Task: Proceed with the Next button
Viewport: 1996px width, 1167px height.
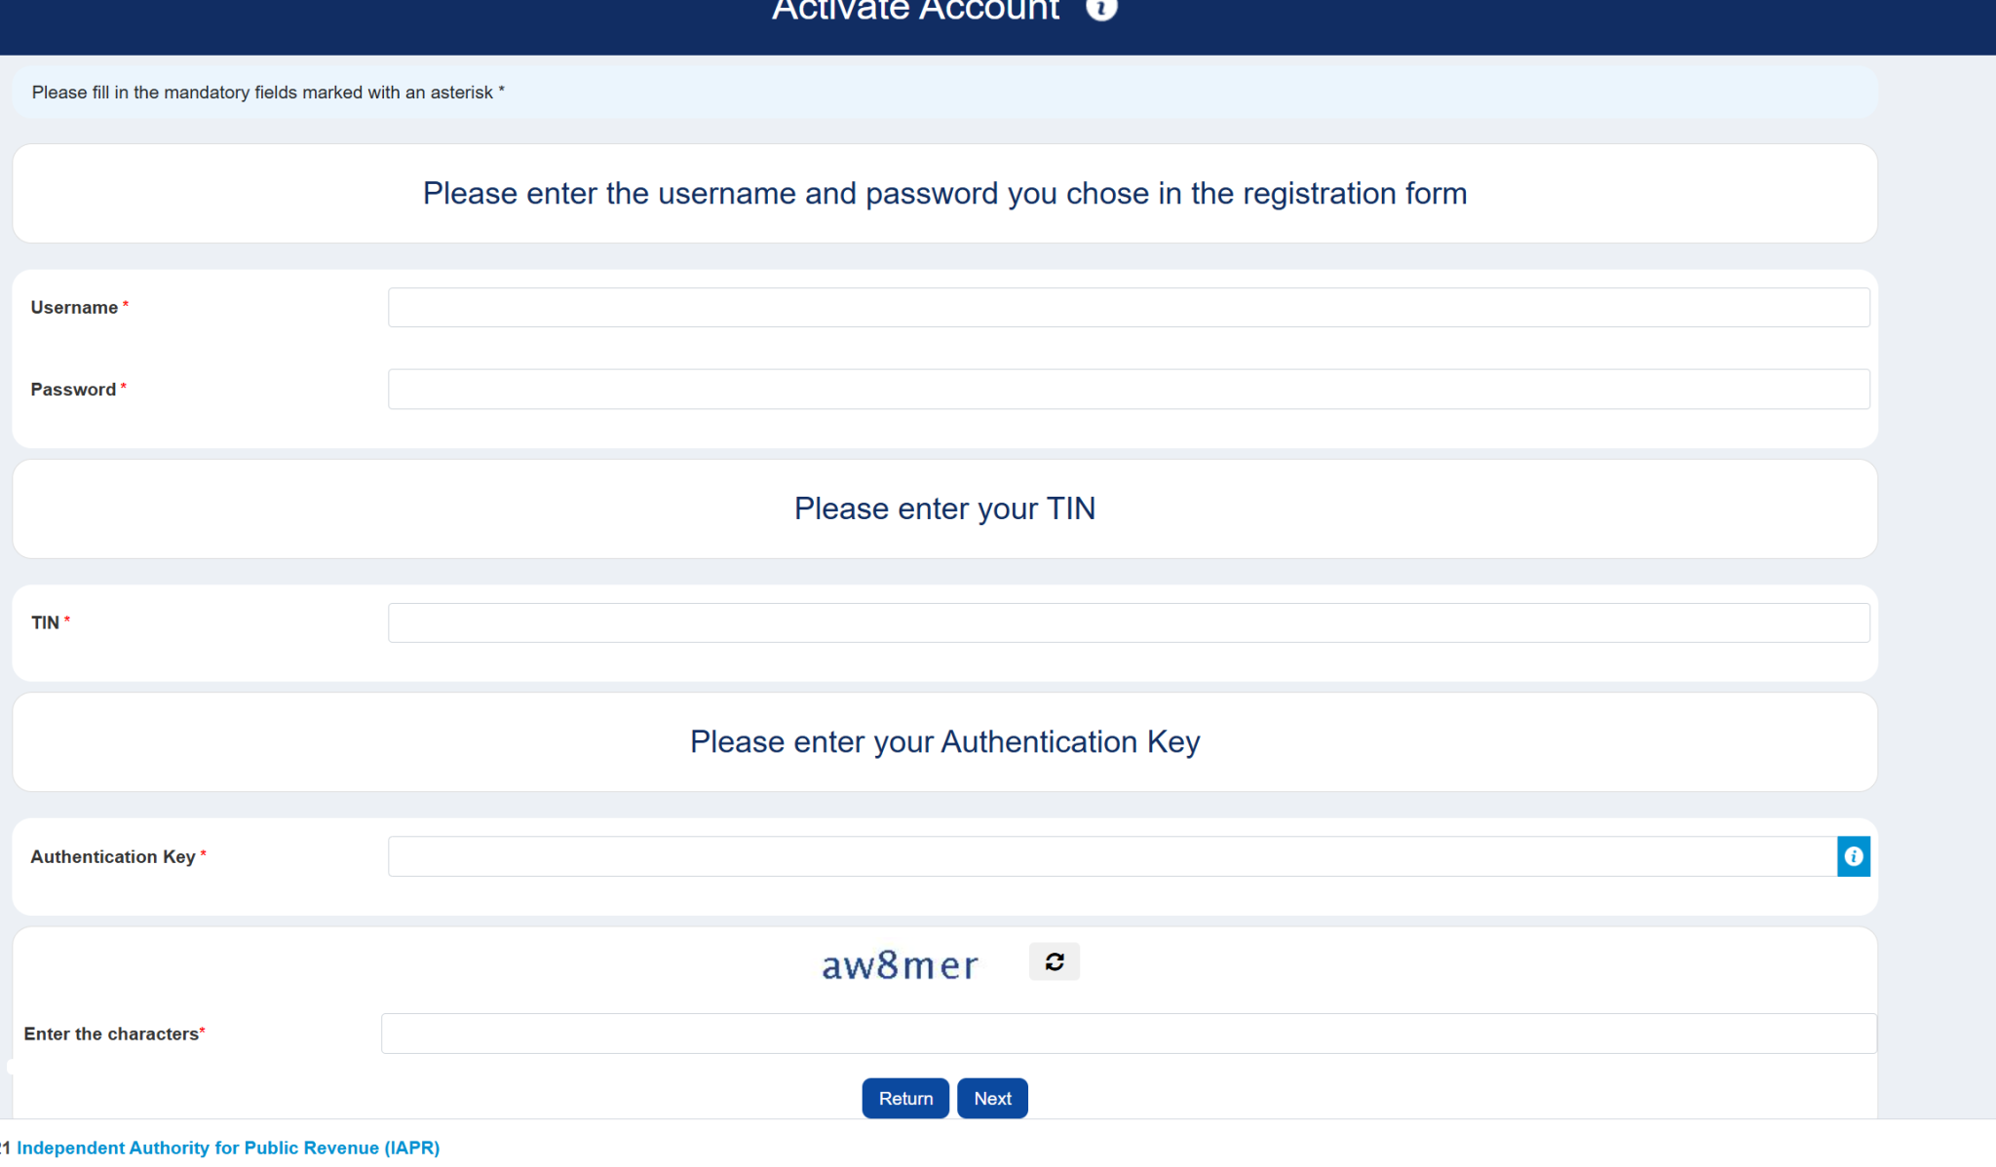Action: coord(992,1098)
